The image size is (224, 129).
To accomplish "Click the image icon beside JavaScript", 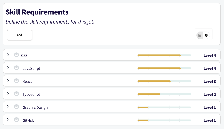I will (x=17, y=68).
